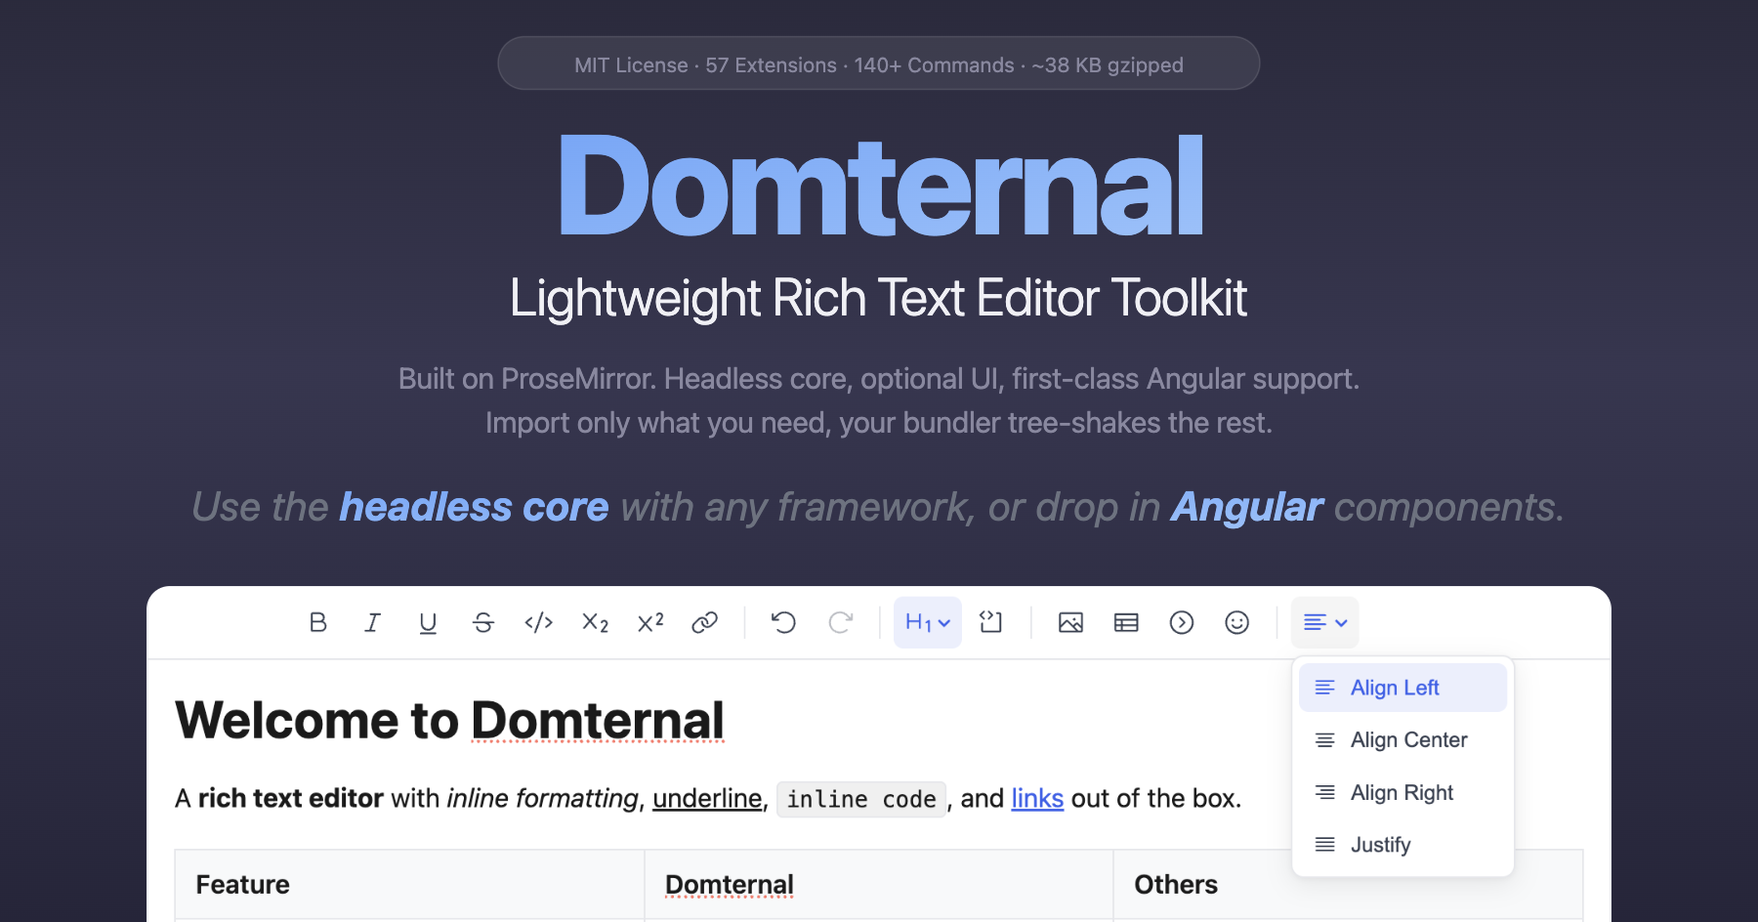Click the Insert Image icon

tap(1070, 622)
